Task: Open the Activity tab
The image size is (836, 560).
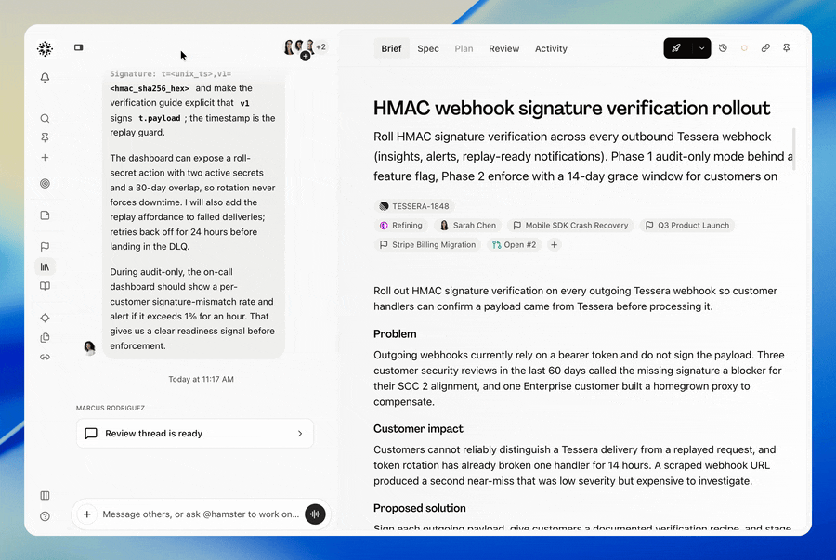Action: (x=551, y=48)
